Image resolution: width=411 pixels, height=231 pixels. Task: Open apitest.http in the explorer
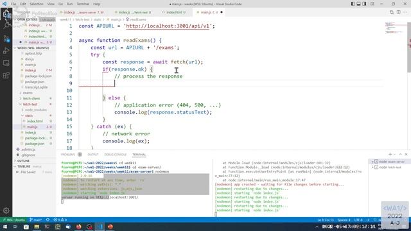tap(33, 53)
